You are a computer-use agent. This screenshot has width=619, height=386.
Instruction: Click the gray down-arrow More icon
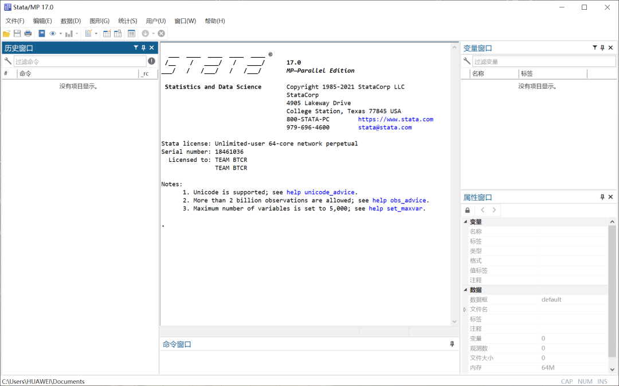[x=145, y=34]
